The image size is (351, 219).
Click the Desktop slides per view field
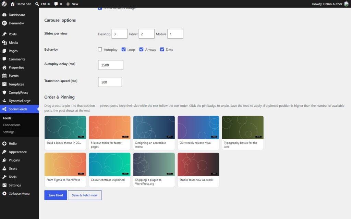point(120,34)
